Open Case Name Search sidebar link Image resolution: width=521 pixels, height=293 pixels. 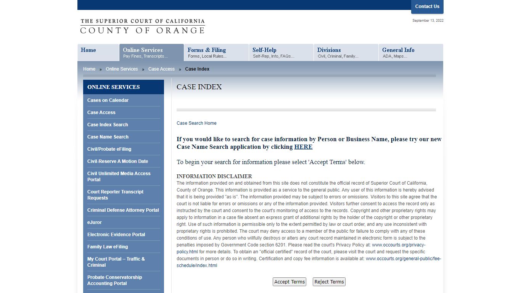[x=108, y=137]
